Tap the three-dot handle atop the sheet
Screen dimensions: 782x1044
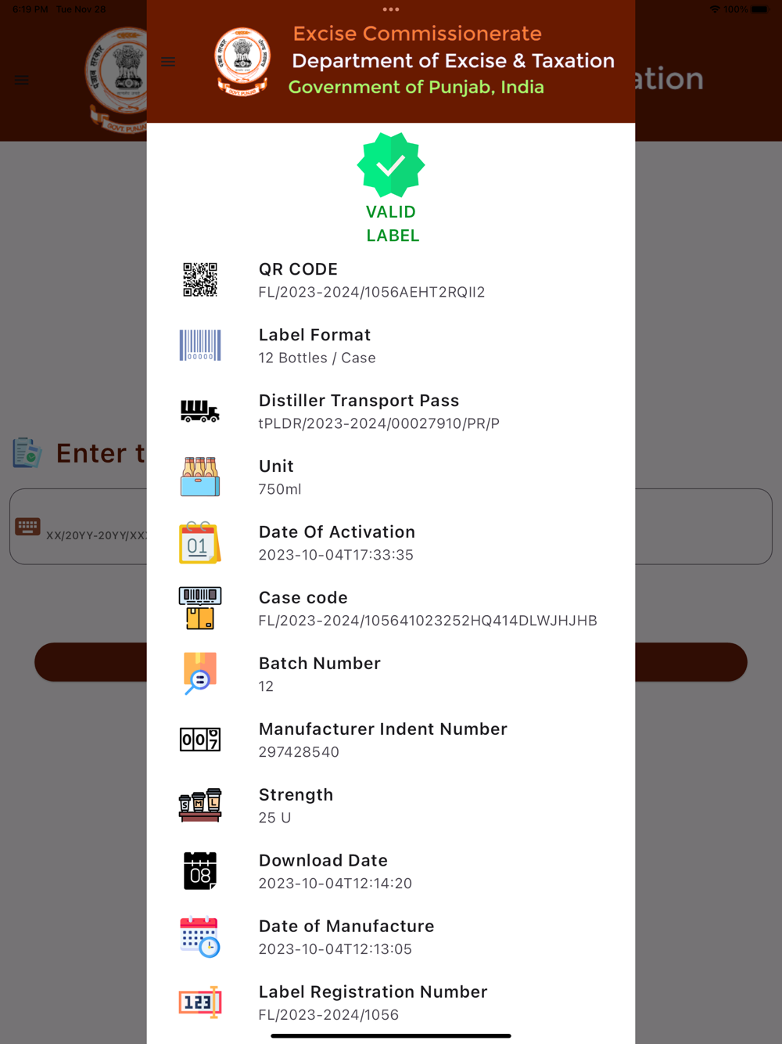[x=391, y=9]
